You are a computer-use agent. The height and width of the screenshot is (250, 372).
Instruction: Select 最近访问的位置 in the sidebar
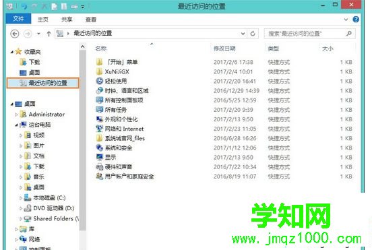pos(43,83)
